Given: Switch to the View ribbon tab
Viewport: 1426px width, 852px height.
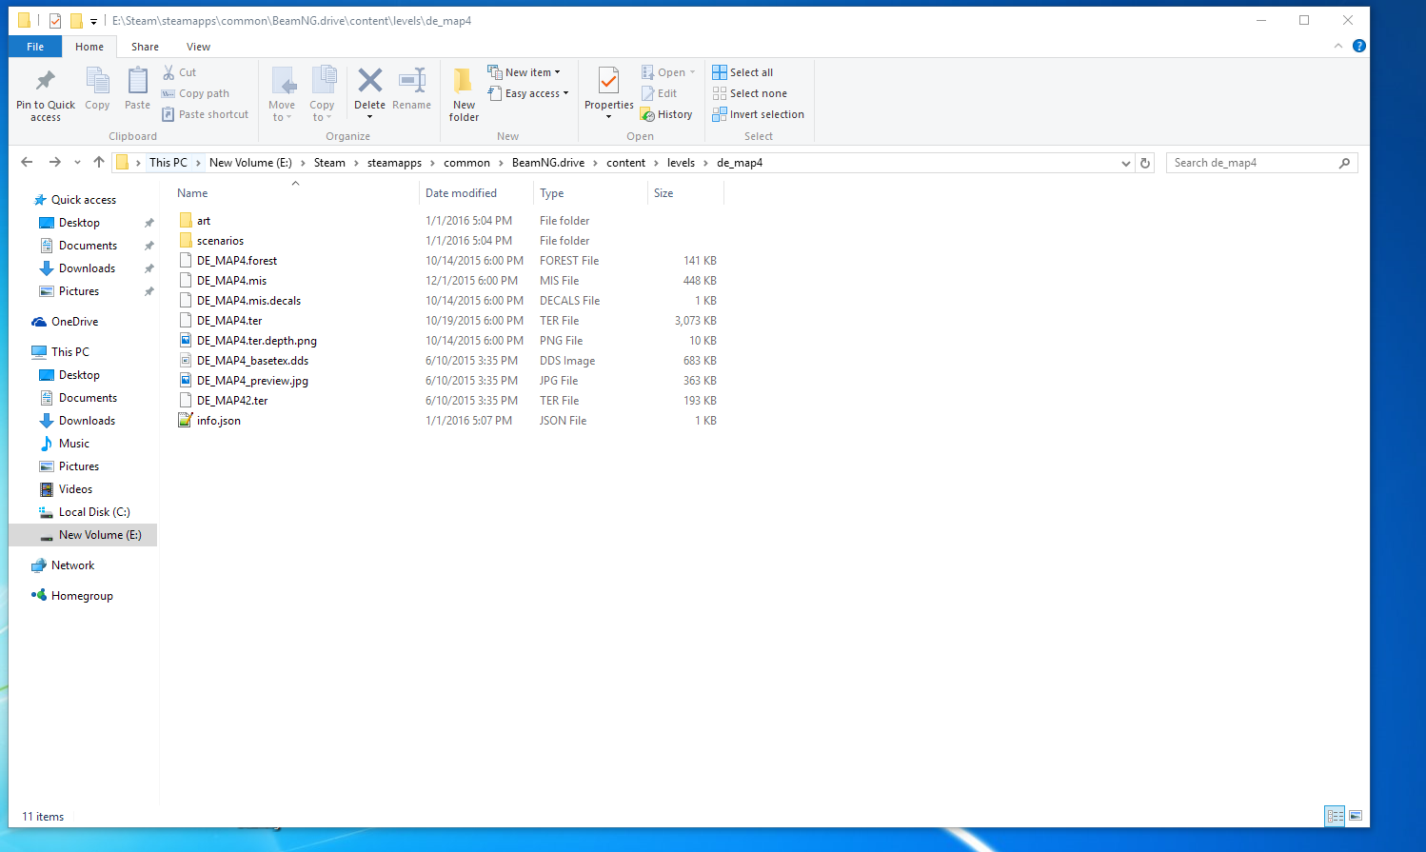Looking at the screenshot, I should point(199,47).
